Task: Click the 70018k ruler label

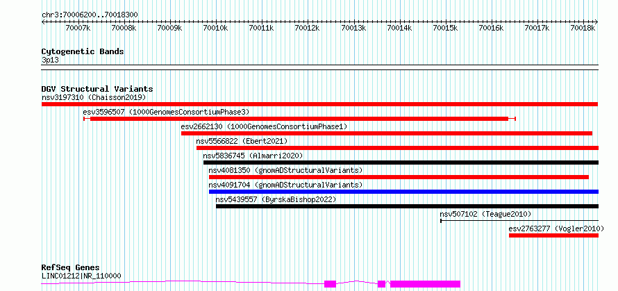Action: click(583, 28)
